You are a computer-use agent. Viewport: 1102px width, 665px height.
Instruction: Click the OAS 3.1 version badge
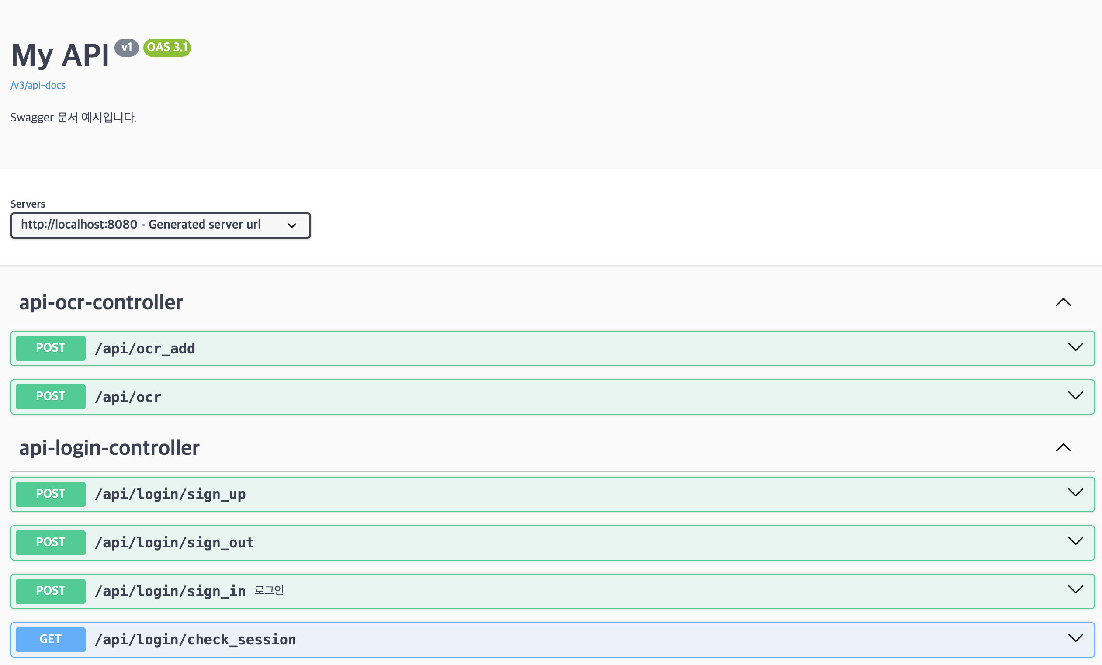coord(167,47)
